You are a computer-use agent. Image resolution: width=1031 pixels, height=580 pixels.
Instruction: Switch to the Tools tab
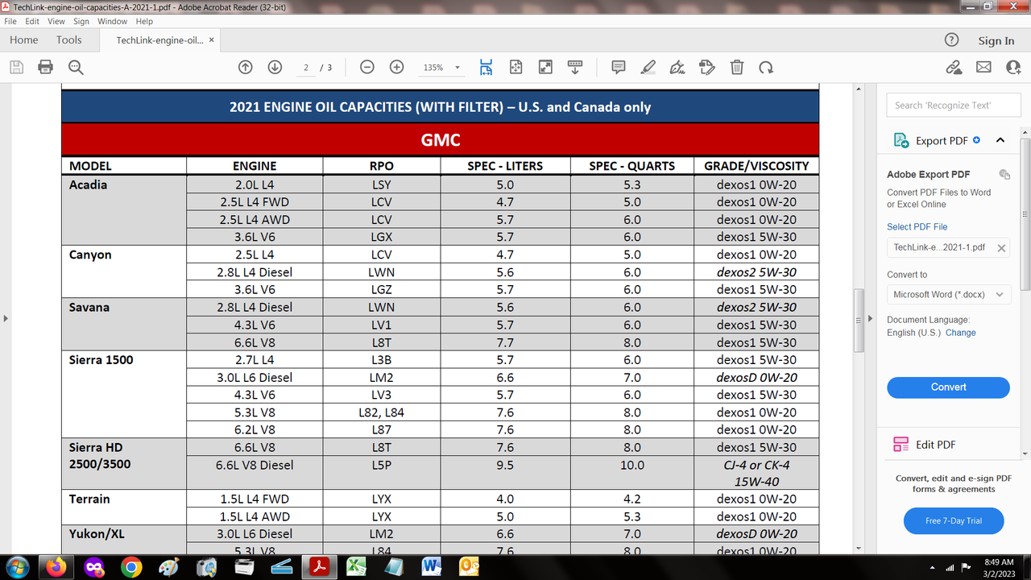[69, 40]
